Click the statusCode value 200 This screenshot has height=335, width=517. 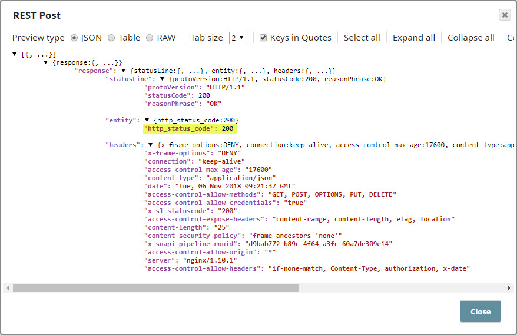pyautogui.click(x=204, y=95)
